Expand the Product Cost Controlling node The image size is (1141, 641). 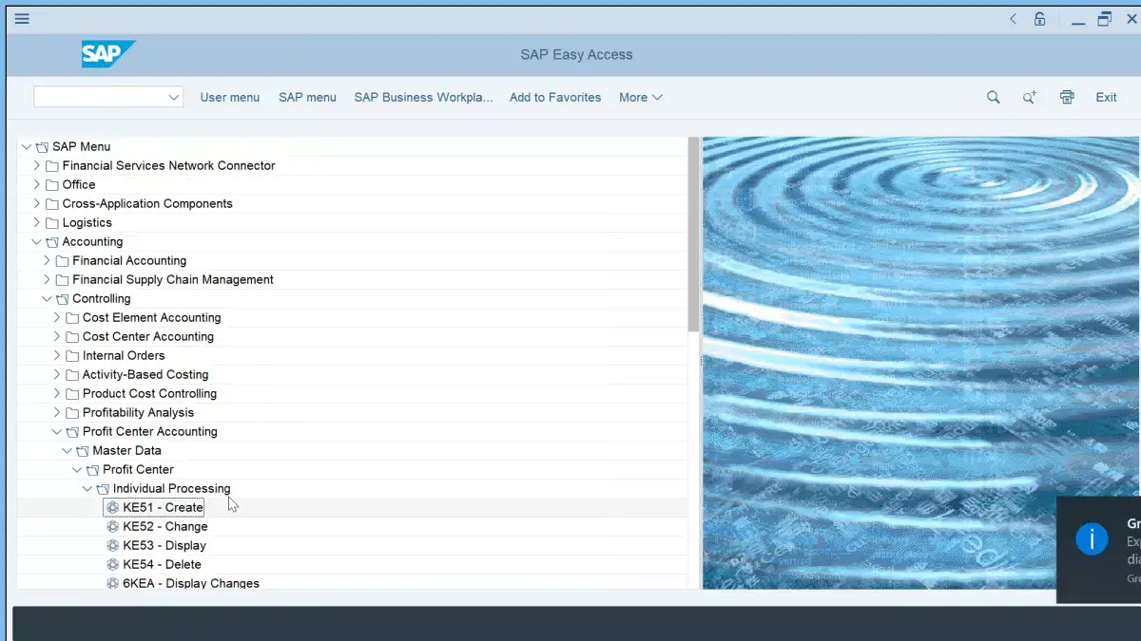(57, 393)
